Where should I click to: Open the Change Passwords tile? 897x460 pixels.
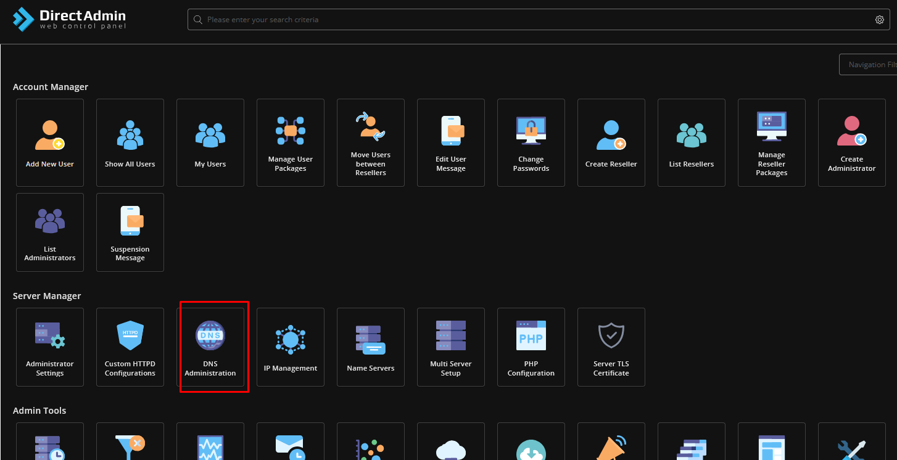click(x=531, y=142)
